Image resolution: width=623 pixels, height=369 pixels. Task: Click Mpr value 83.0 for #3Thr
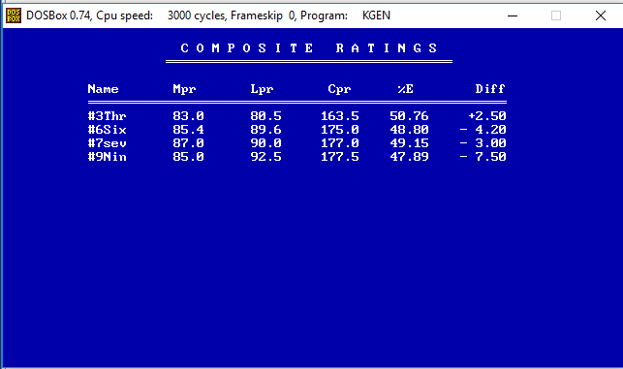pos(188,116)
